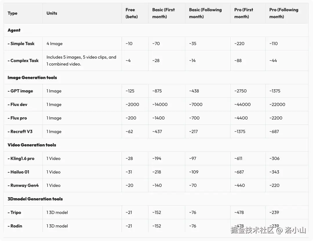
Task: Select the Recraft V3 row label
Action: pos(20,132)
